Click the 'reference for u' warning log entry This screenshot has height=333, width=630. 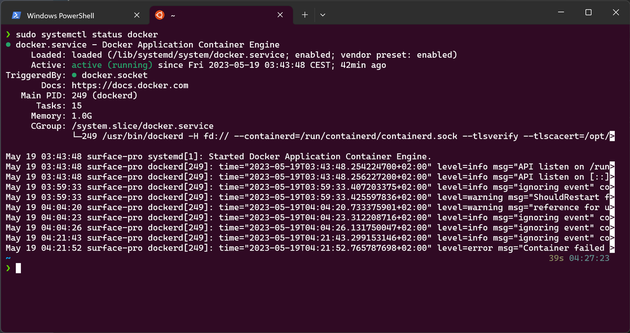310,207
